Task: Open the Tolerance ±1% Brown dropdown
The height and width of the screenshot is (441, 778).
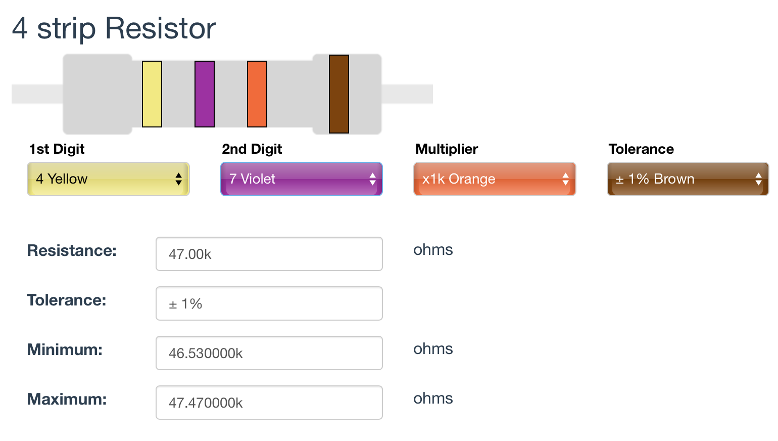Action: (x=688, y=179)
